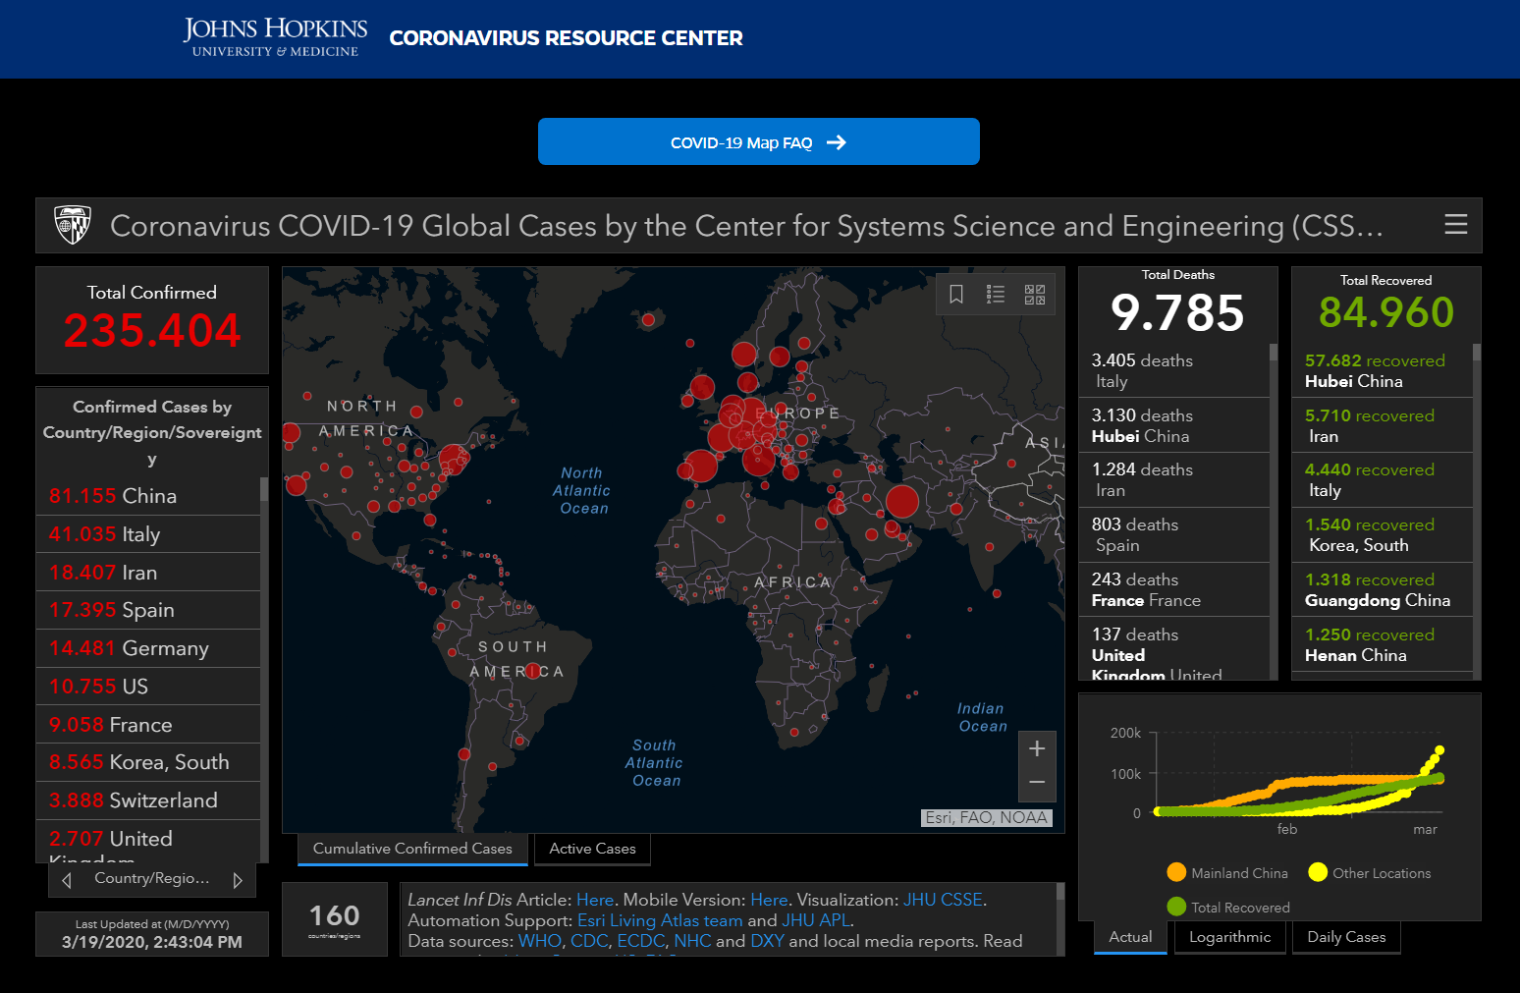Click the Last Updated timestamp 3/19/2020

152,942
